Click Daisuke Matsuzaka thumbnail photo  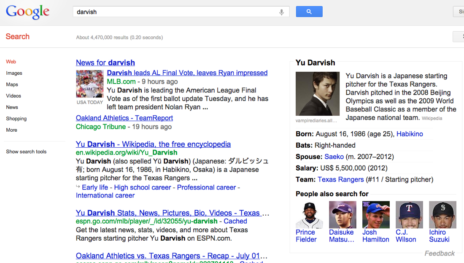pos(343,215)
